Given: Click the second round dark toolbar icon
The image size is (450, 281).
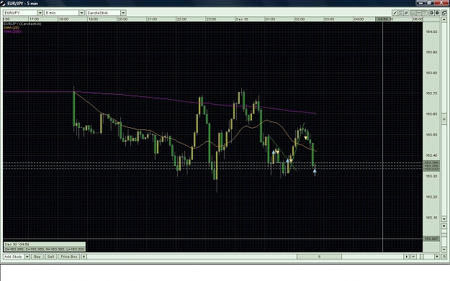Looking at the screenshot, I should pyautogui.click(x=437, y=13).
